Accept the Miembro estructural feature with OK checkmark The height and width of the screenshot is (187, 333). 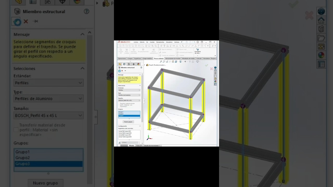(x=119, y=71)
